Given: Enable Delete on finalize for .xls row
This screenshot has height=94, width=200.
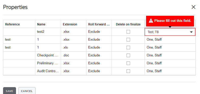Looking at the screenshot, I should [128, 48].
